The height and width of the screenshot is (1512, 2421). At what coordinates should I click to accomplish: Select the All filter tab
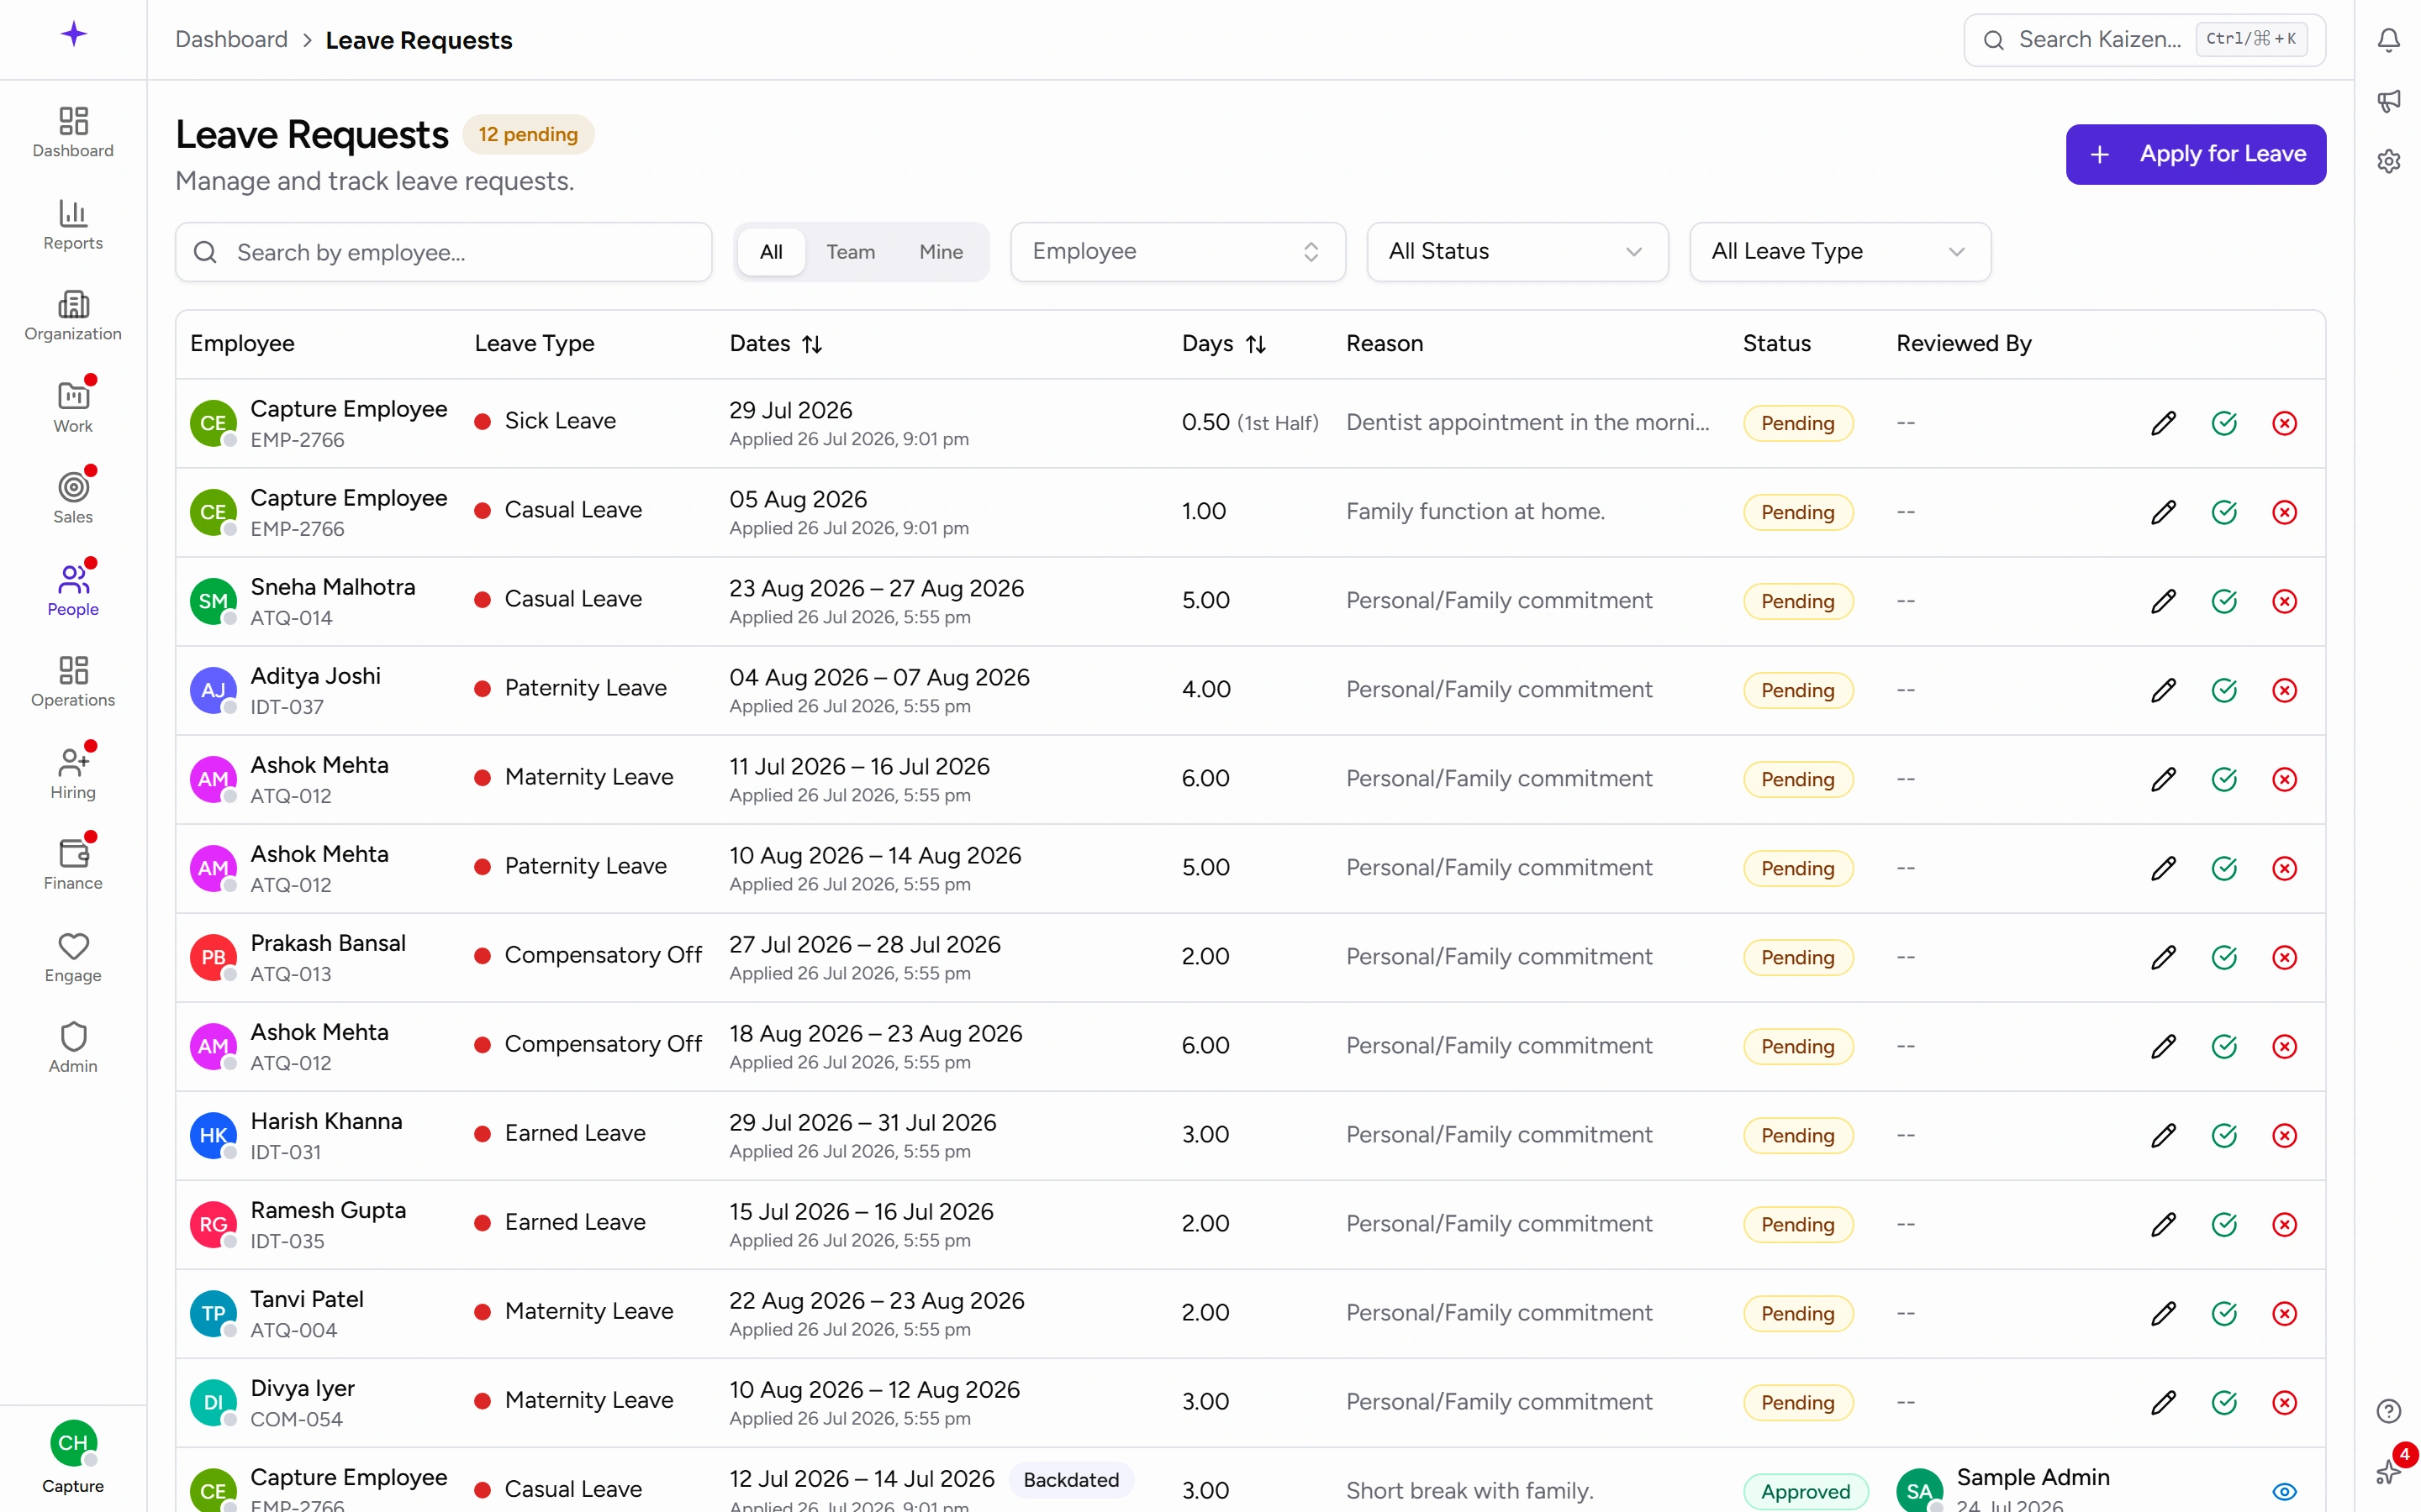click(x=770, y=252)
